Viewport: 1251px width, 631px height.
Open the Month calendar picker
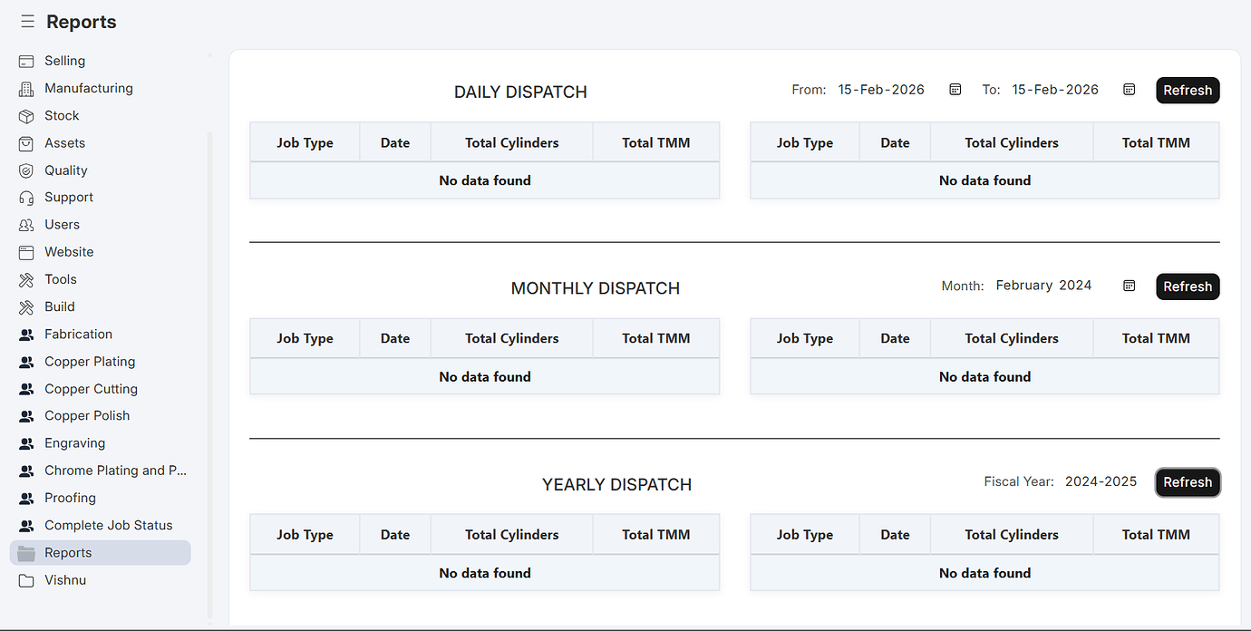coord(1129,286)
